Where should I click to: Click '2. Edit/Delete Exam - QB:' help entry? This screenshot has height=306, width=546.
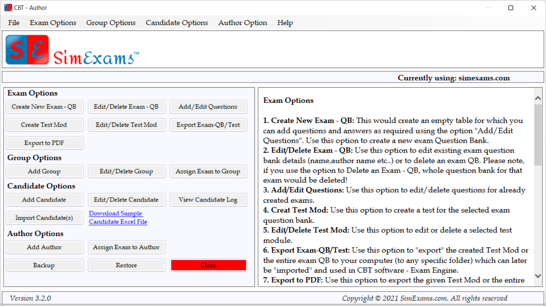[x=308, y=151]
